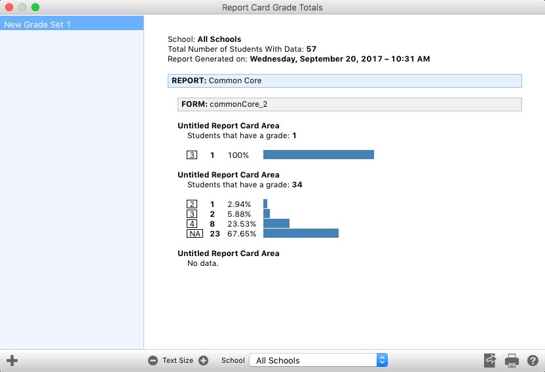
Task: Close the Report Card Grade Totals window
Action: (9, 8)
